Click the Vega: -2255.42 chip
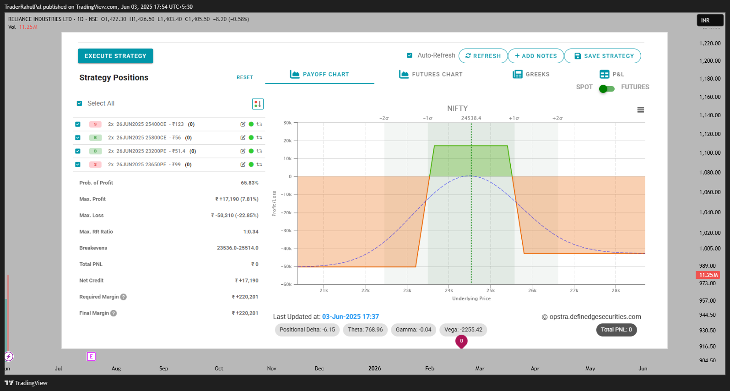Viewport: 730px width, 391px height. [463, 330]
